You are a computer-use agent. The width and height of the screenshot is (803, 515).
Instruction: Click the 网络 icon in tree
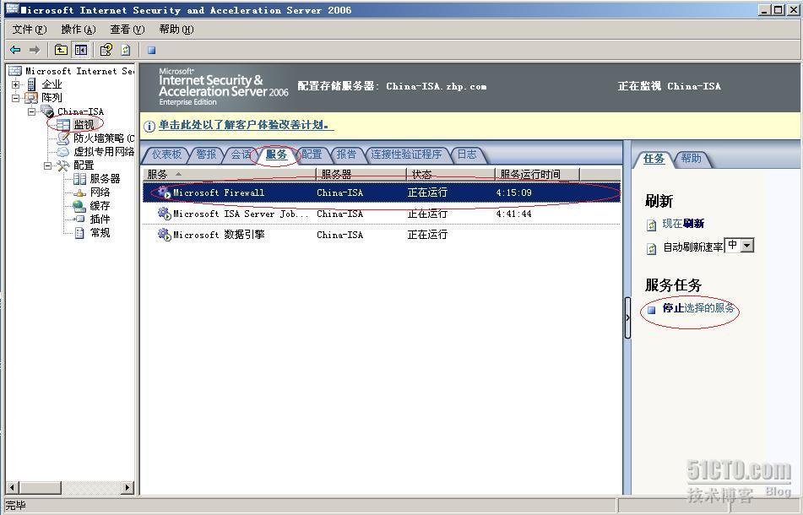pyautogui.click(x=79, y=192)
